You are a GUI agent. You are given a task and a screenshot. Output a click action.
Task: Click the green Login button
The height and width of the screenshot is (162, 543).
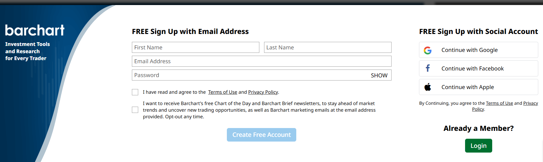pyautogui.click(x=478, y=146)
